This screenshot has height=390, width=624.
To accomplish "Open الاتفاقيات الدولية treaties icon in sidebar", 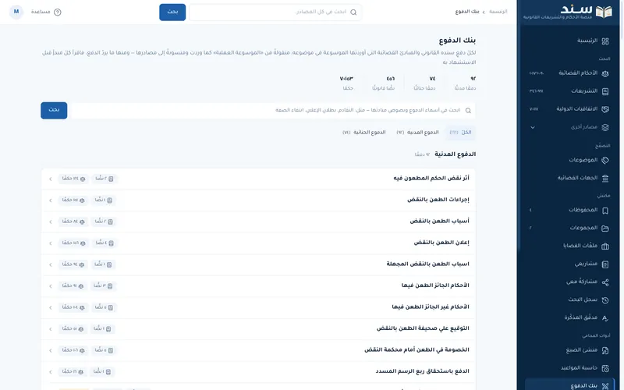I will (x=605, y=109).
